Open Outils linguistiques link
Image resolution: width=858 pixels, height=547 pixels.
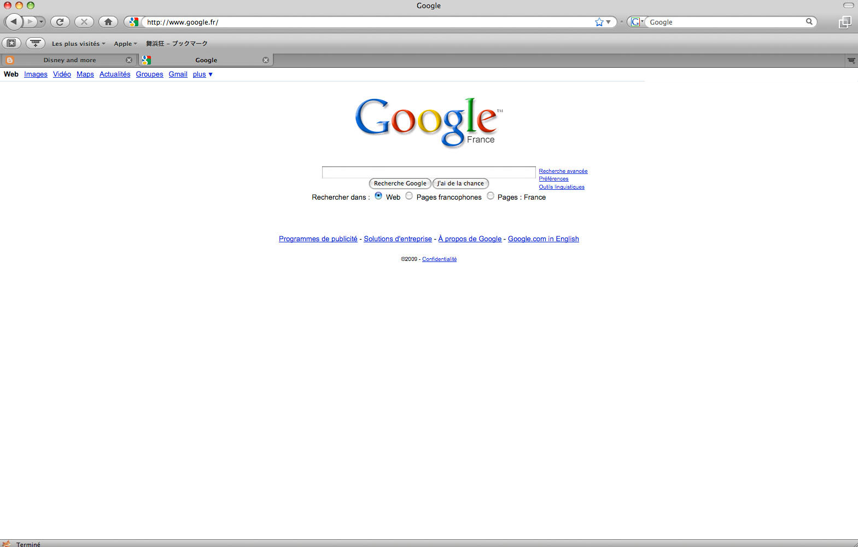(x=562, y=187)
